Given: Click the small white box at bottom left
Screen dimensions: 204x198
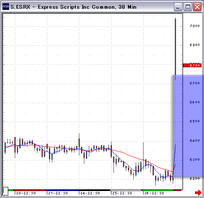Looking at the screenshot, I should tap(5, 191).
